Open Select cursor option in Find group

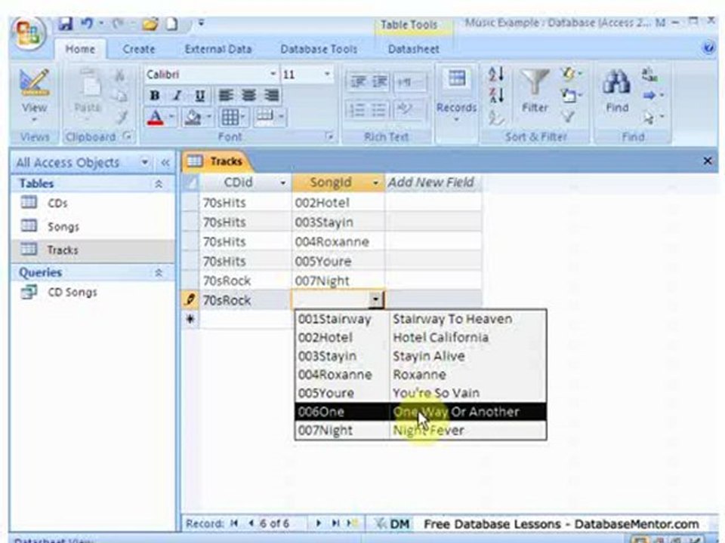(x=653, y=118)
